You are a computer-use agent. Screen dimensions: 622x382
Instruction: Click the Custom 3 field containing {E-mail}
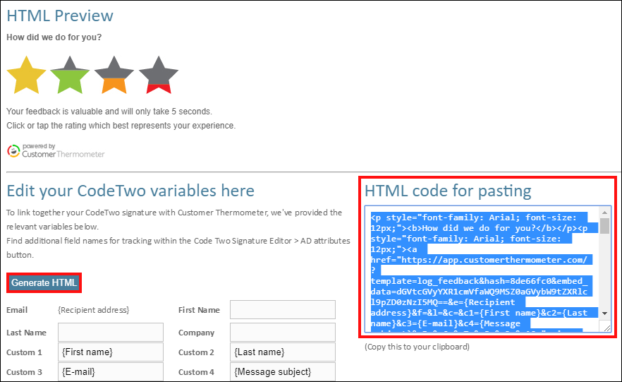tap(111, 372)
